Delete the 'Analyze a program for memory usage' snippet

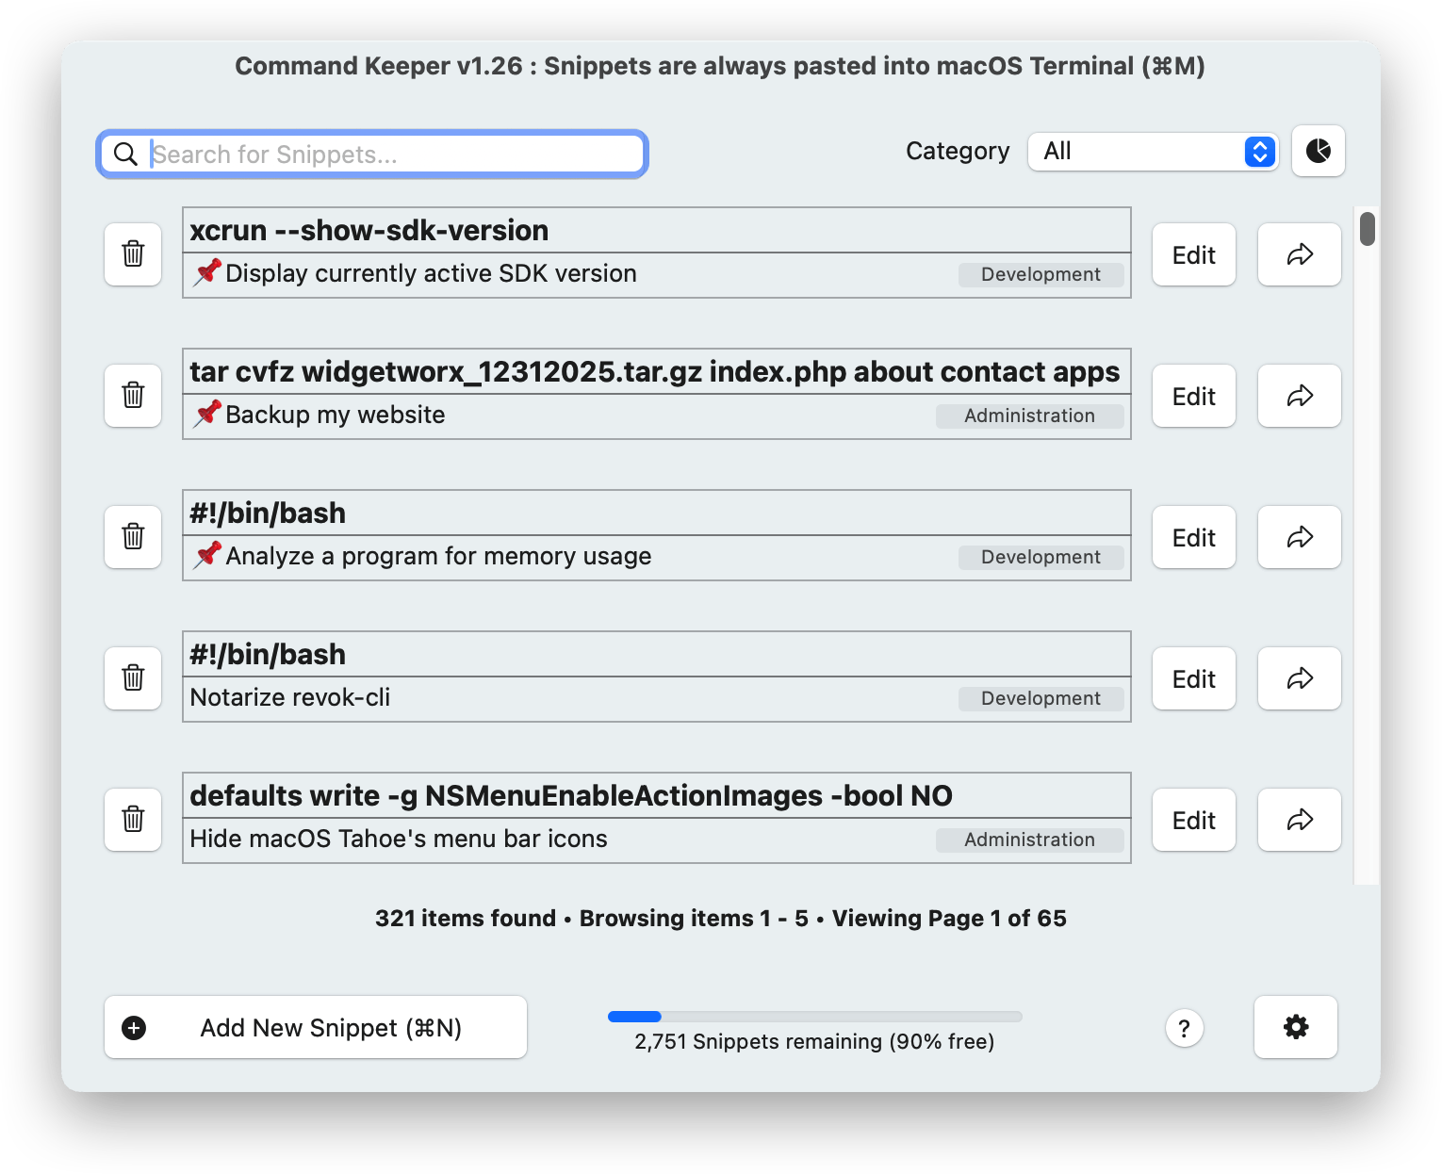(x=132, y=537)
